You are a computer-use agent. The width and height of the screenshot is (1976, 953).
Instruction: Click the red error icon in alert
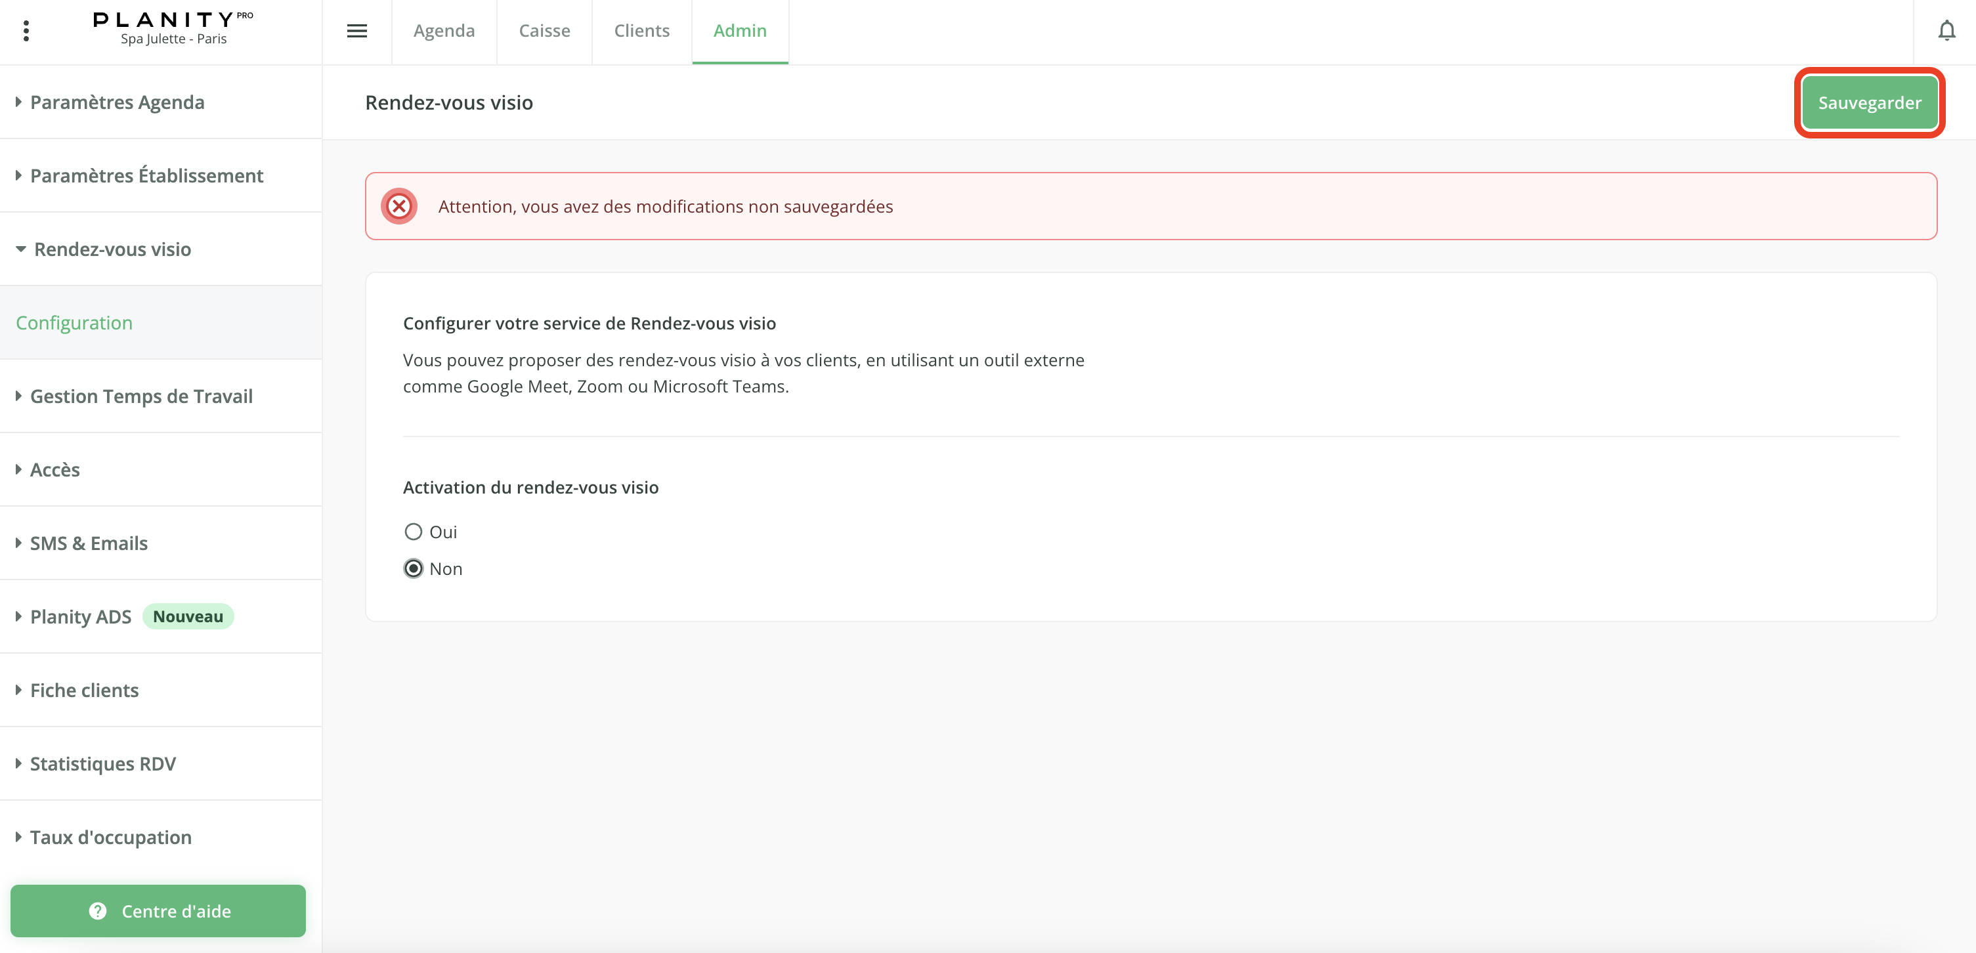[399, 206]
